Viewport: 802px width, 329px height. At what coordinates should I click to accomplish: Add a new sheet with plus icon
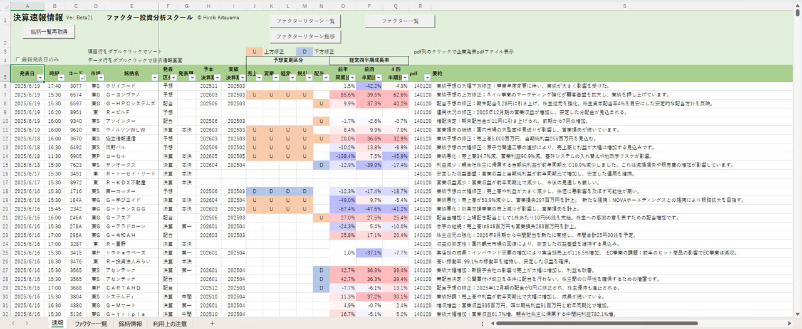[212, 323]
